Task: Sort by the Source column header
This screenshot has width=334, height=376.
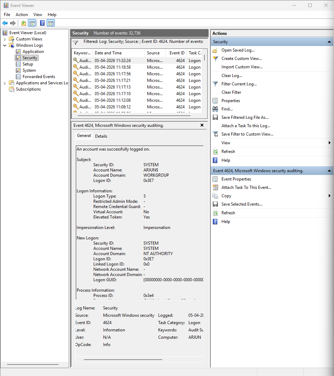Action: pyautogui.click(x=155, y=53)
